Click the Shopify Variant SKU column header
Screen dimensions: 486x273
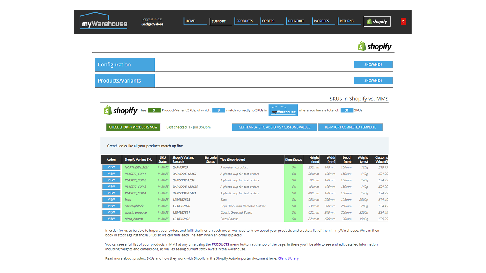139,160
